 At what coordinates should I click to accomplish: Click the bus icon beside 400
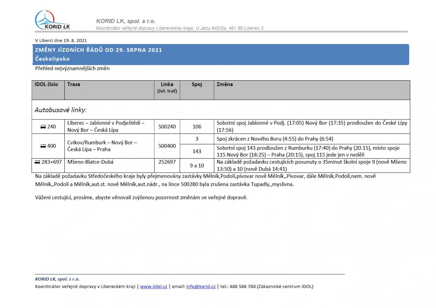point(43,146)
